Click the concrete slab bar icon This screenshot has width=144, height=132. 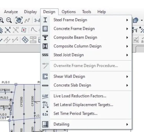pyautogui.click(x=45, y=86)
